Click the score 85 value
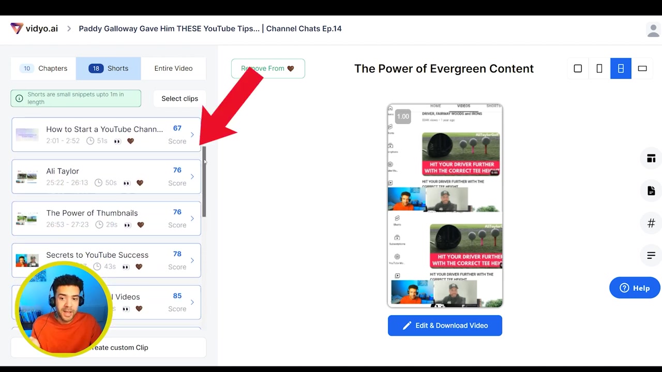 pyautogui.click(x=177, y=296)
